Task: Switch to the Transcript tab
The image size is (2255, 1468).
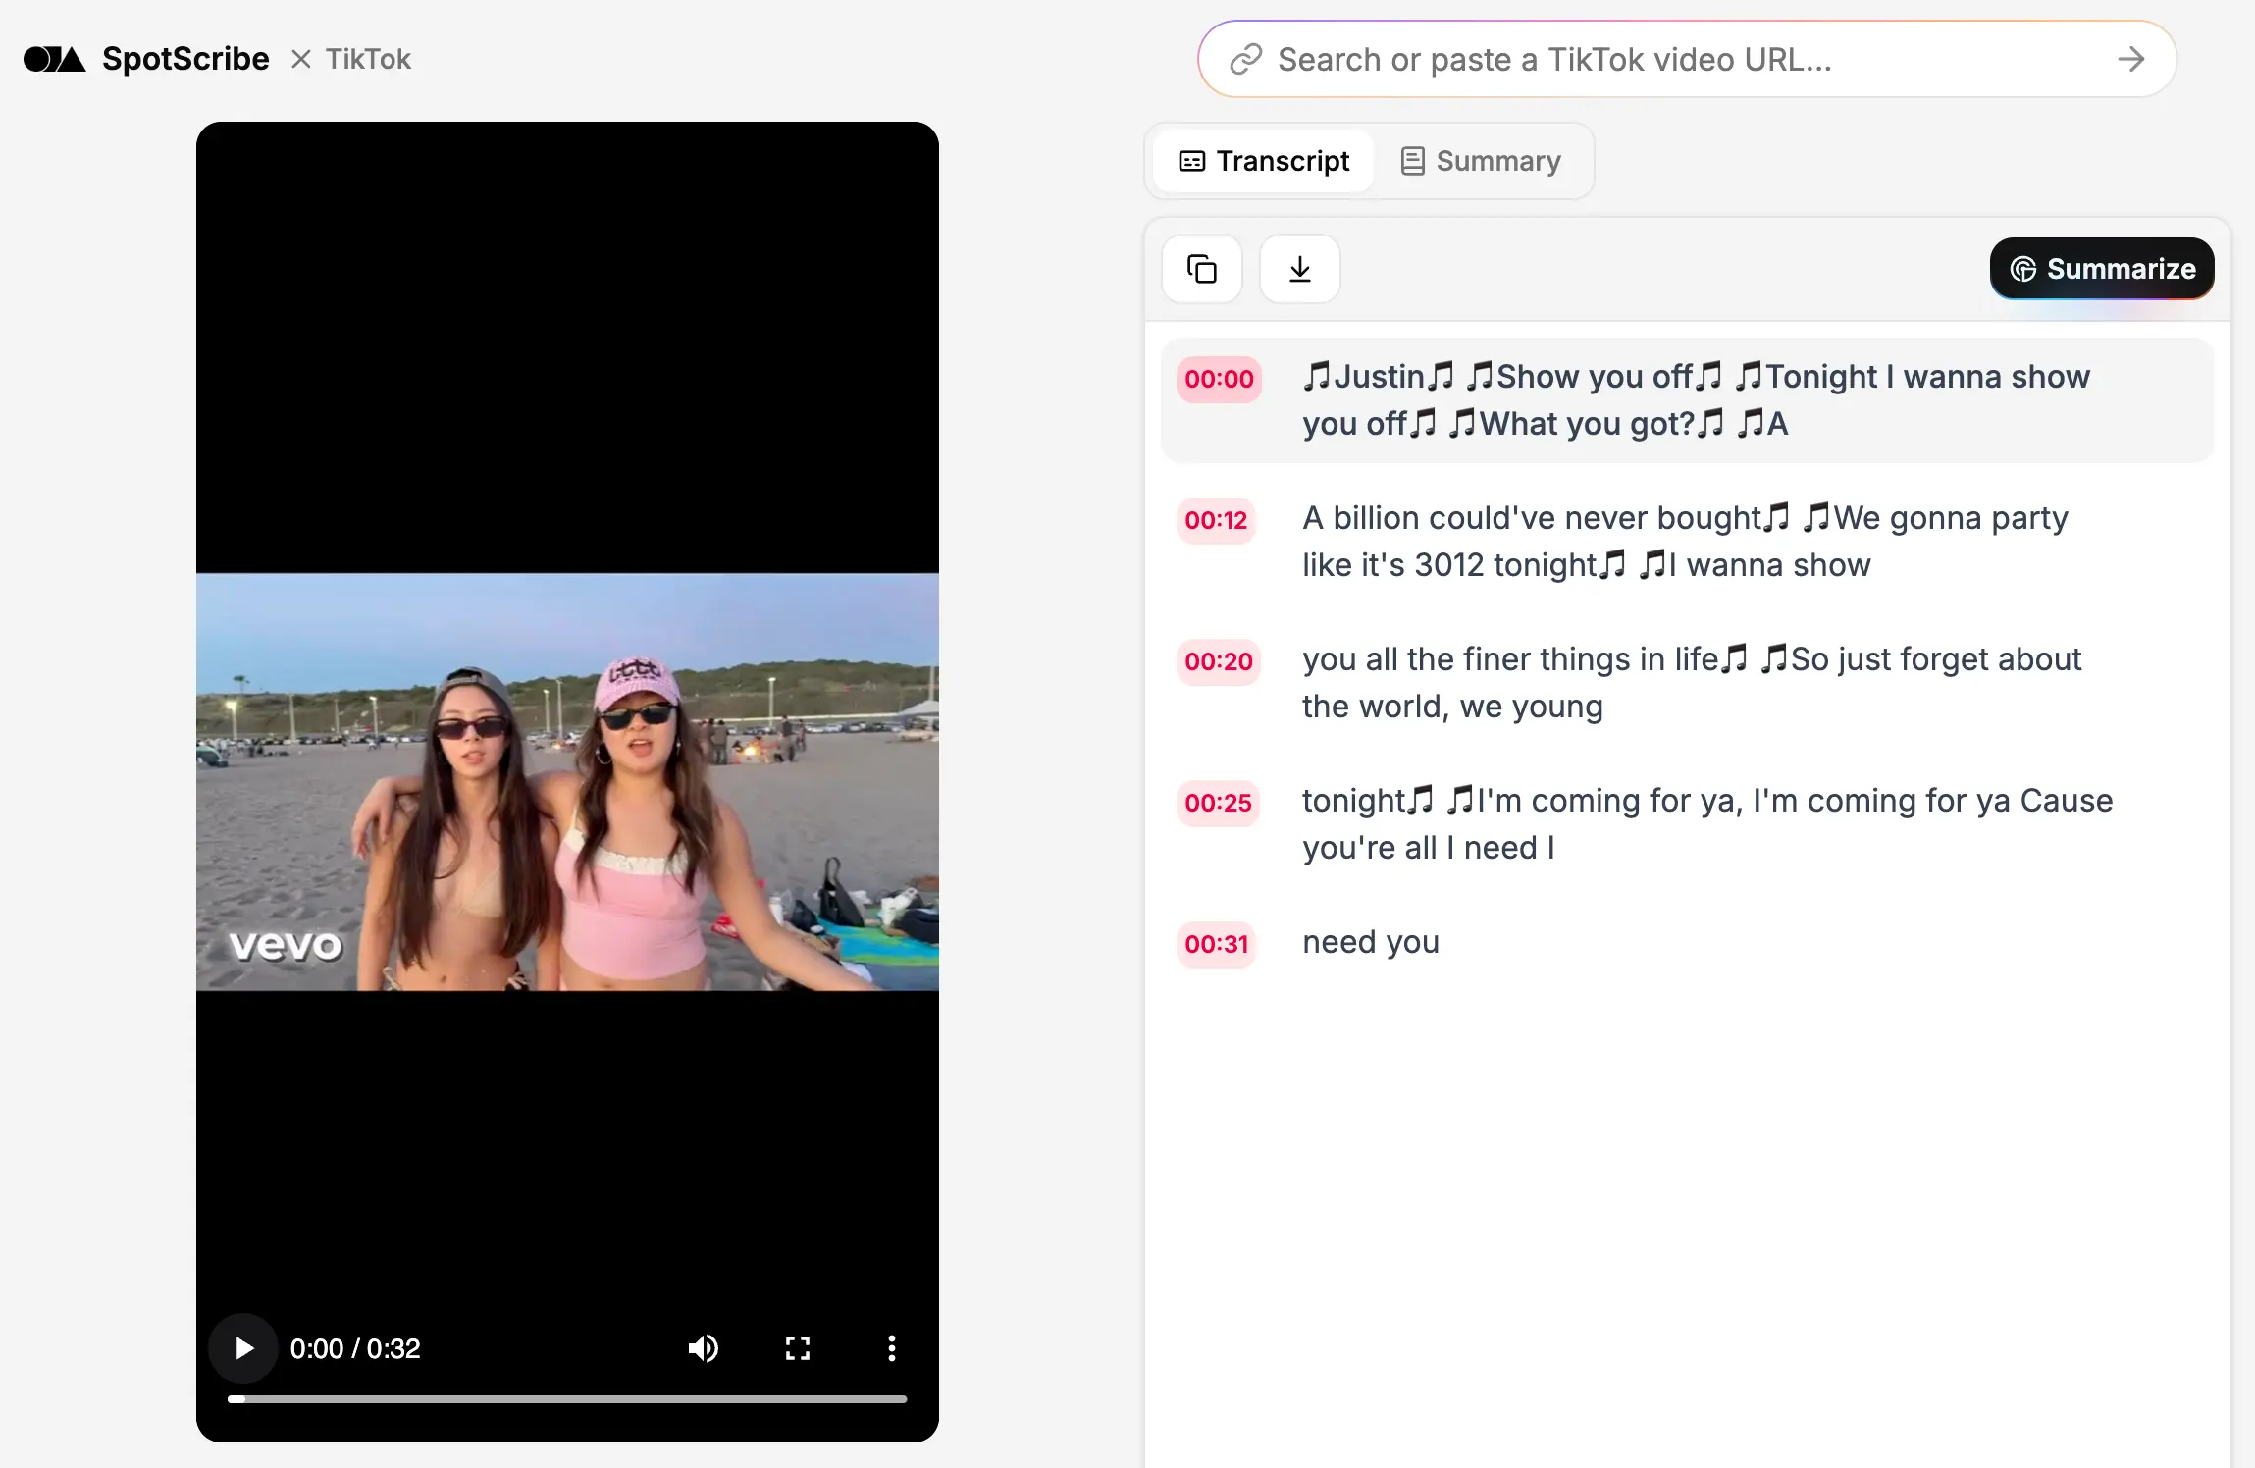Action: tap(1263, 160)
